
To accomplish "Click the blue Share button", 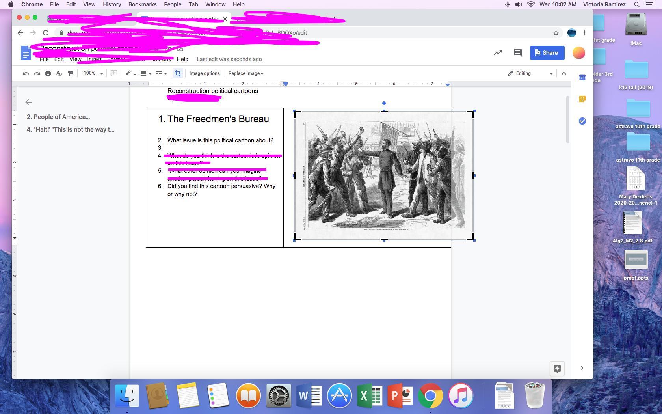I will 547,53.
